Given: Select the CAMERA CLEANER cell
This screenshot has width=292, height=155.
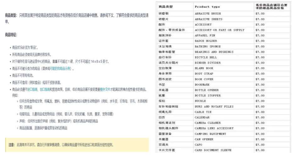Looking at the screenshot, I should (x=224, y=123).
